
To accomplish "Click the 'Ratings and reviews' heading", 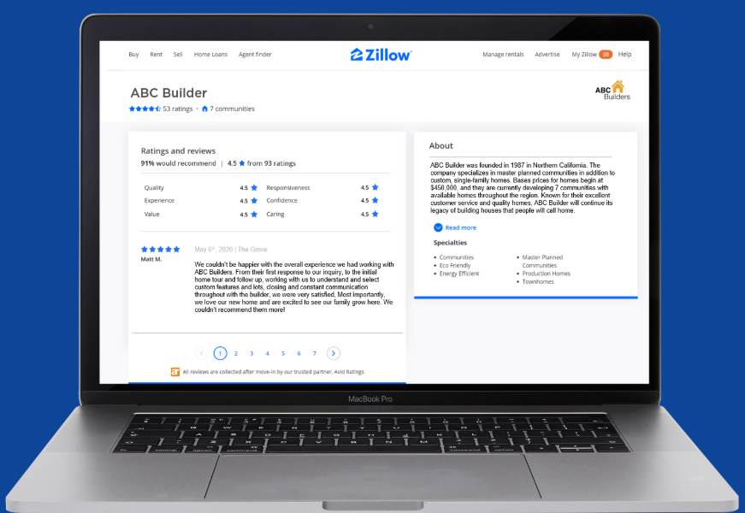I will pos(178,151).
